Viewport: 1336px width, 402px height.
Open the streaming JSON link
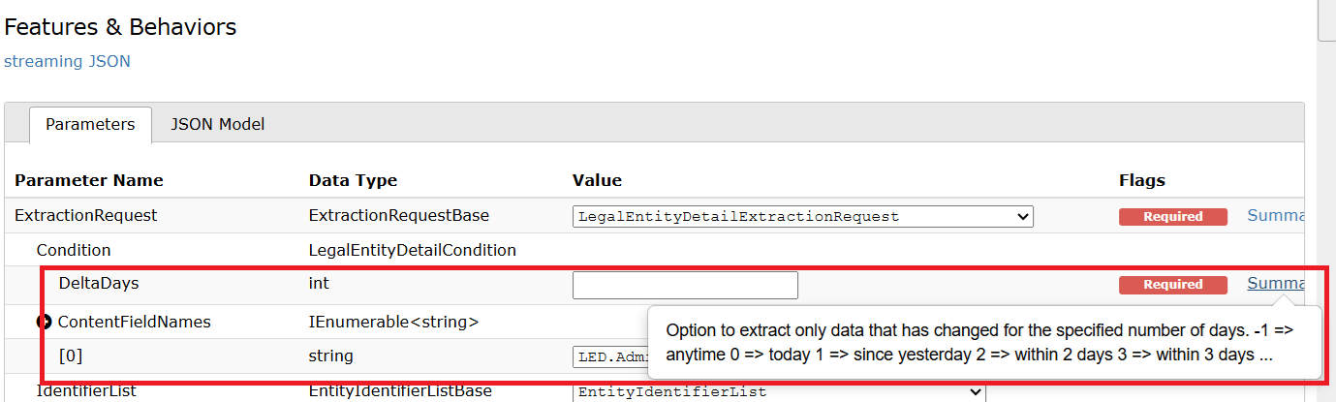pyautogui.click(x=67, y=61)
